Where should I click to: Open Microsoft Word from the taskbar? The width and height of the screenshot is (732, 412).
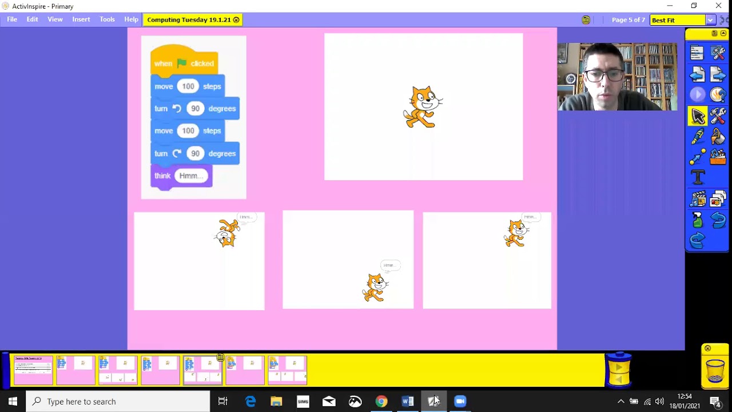coord(407,402)
